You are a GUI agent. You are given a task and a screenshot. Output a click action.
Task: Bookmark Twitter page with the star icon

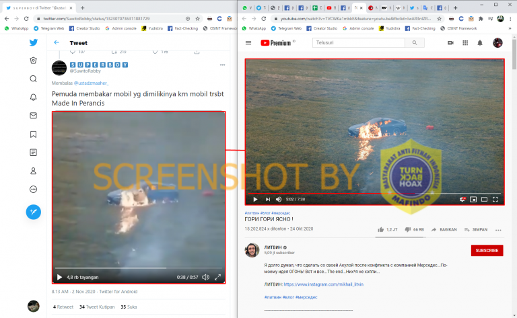pyautogui.click(x=197, y=19)
